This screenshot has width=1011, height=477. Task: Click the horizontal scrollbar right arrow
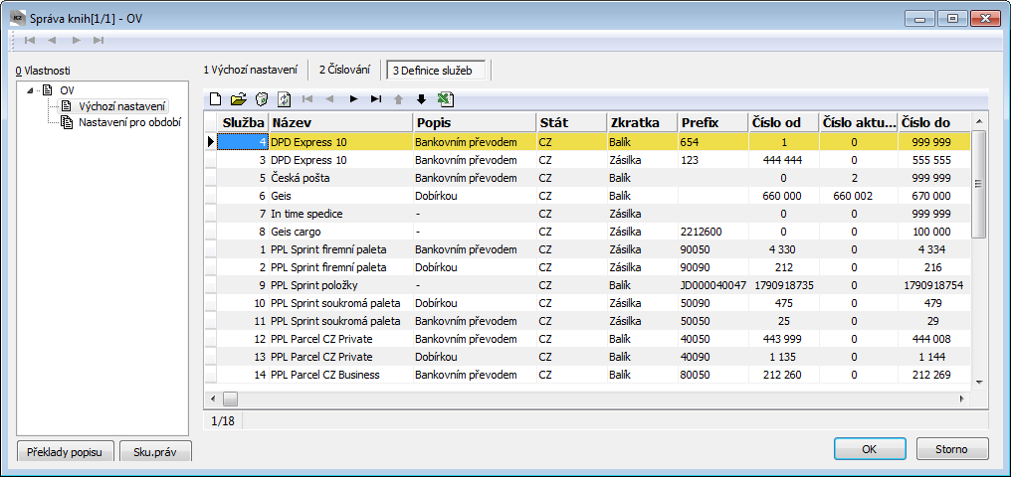[961, 399]
